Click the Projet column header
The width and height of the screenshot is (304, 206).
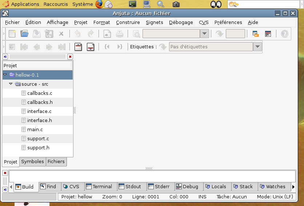37,65
